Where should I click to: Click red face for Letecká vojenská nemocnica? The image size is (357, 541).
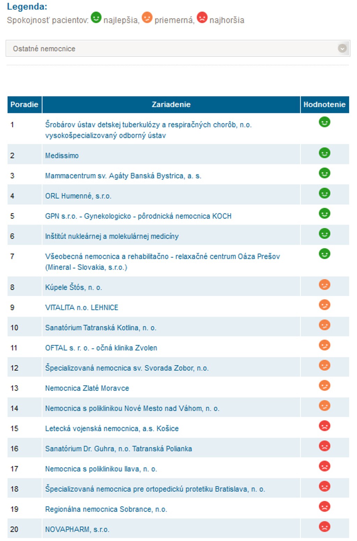coord(324,426)
